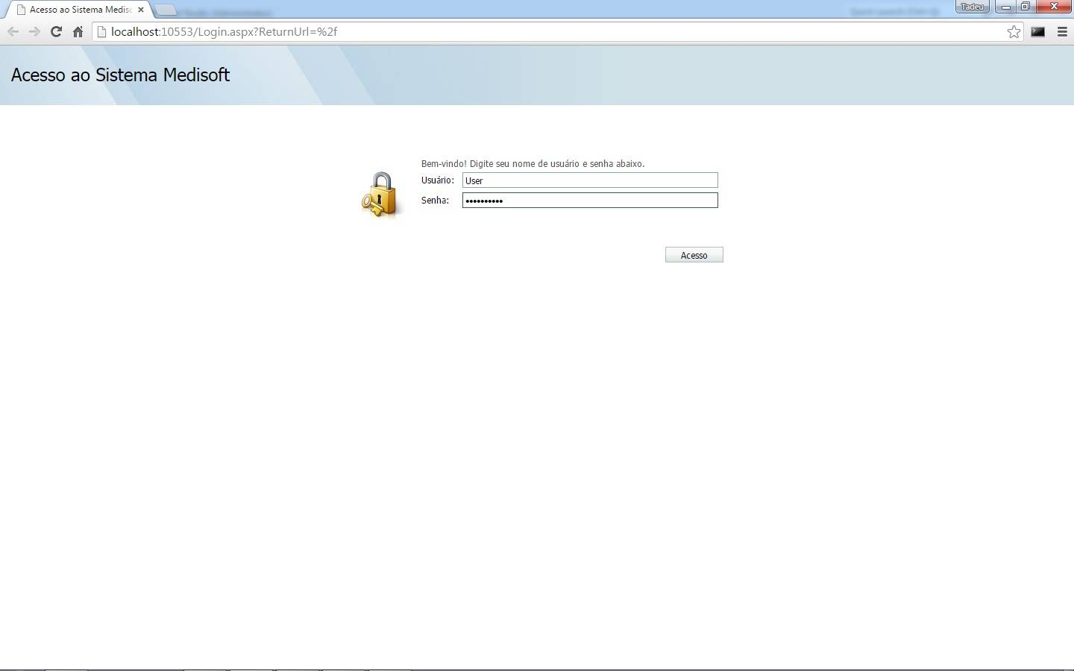Open a new browser tab
Image resolution: width=1074 pixels, height=671 pixels.
166,10
